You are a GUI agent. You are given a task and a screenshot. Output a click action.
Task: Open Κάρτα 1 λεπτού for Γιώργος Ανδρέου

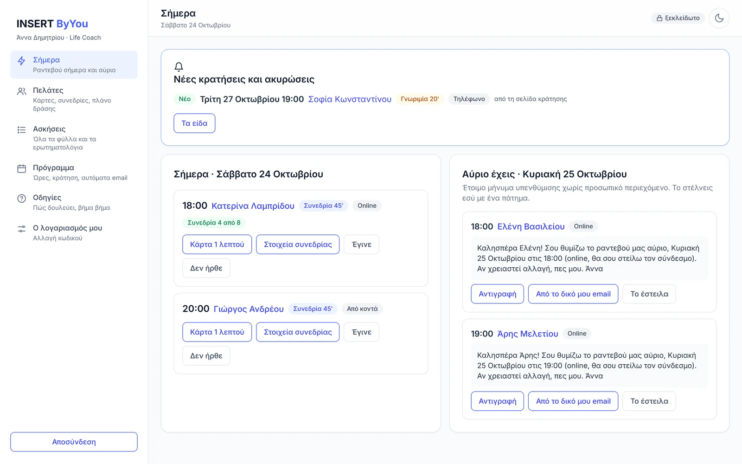pyautogui.click(x=217, y=332)
